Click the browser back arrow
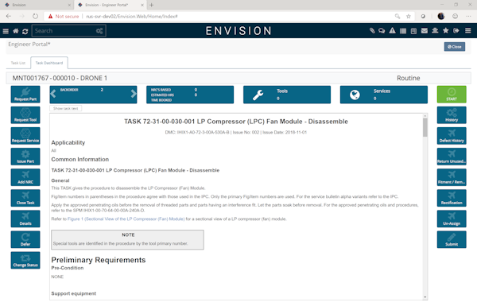This screenshot has width=477, height=306. point(9,16)
